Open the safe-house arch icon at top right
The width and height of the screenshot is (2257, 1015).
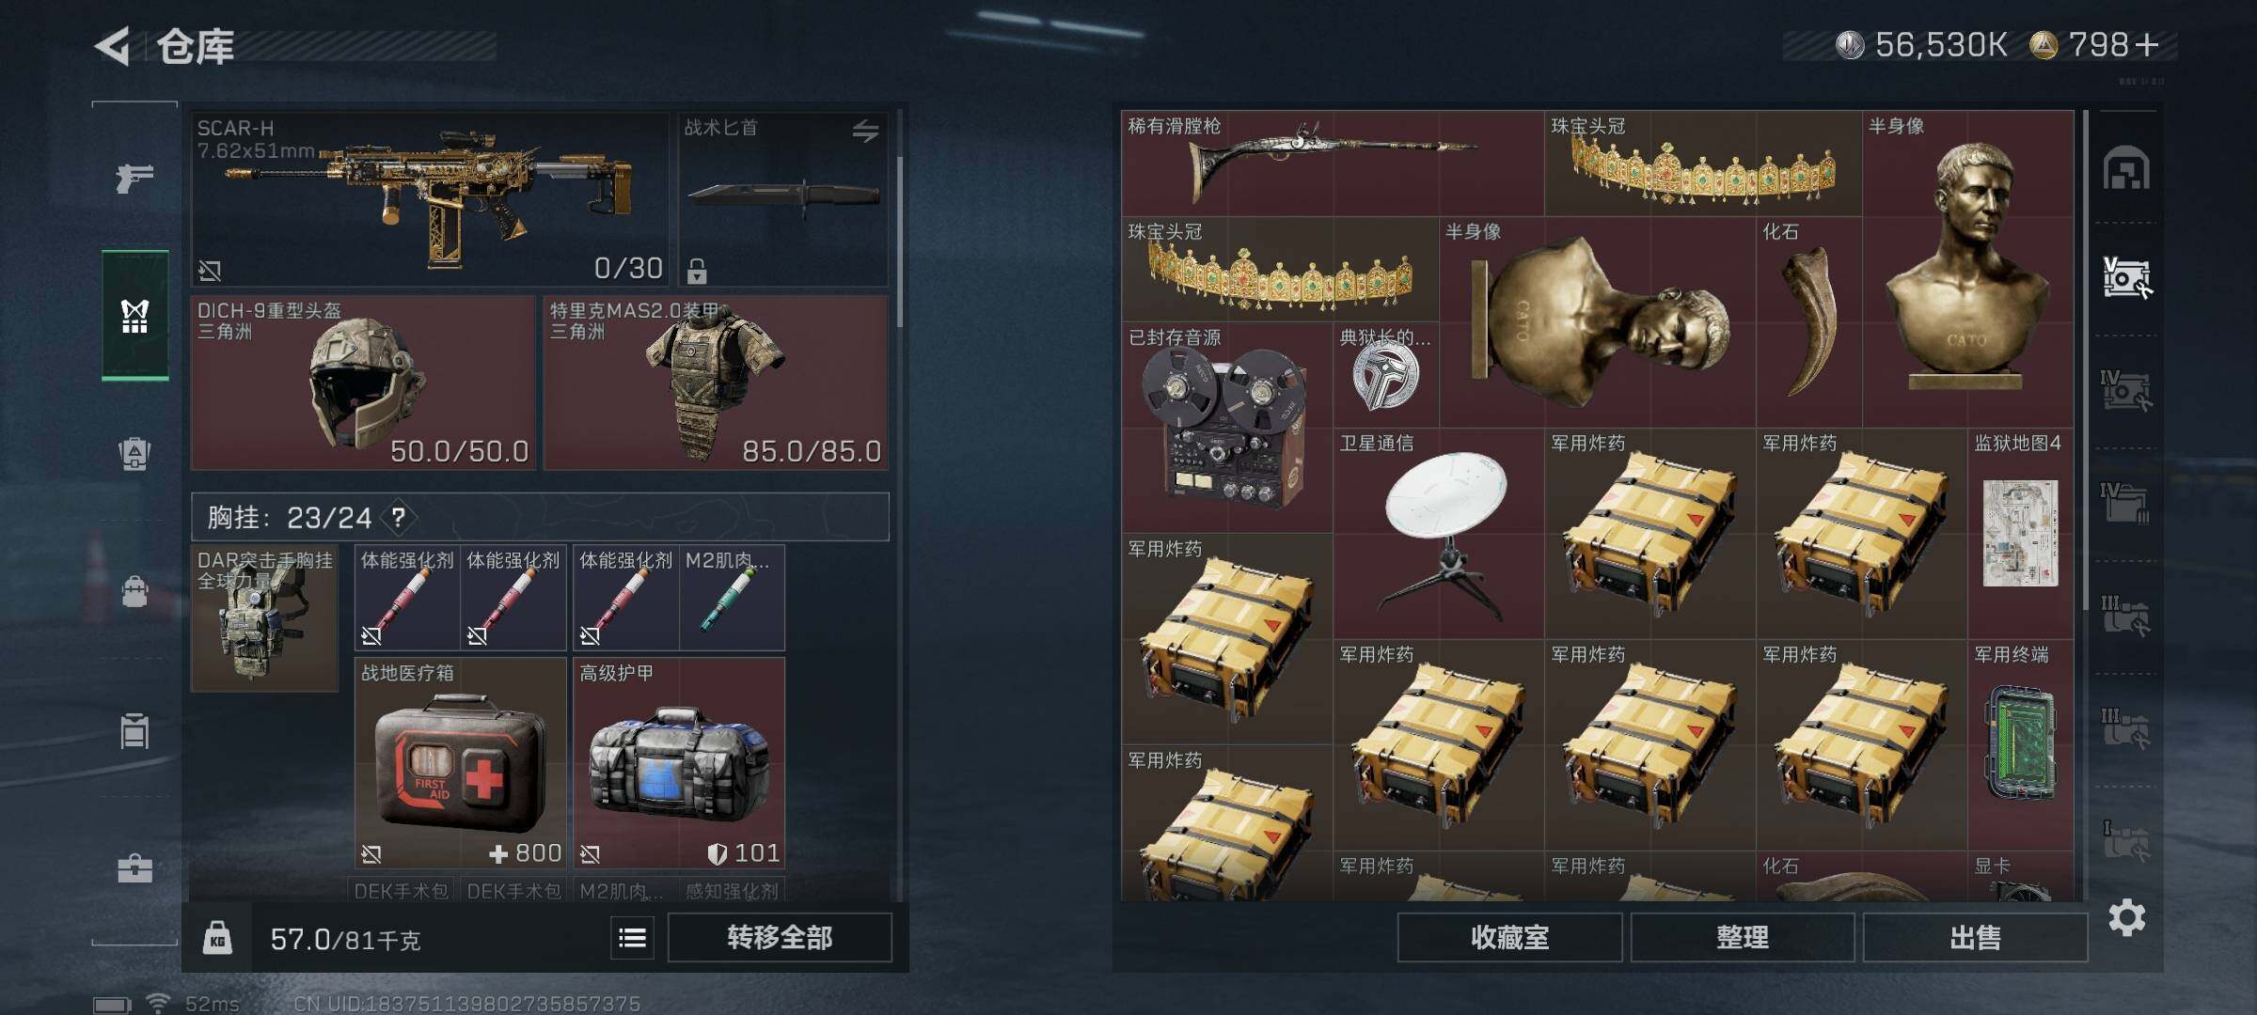pos(2125,168)
